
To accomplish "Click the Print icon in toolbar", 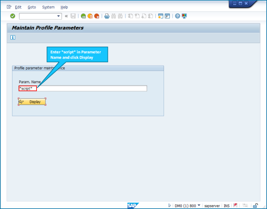I will click(107, 16).
